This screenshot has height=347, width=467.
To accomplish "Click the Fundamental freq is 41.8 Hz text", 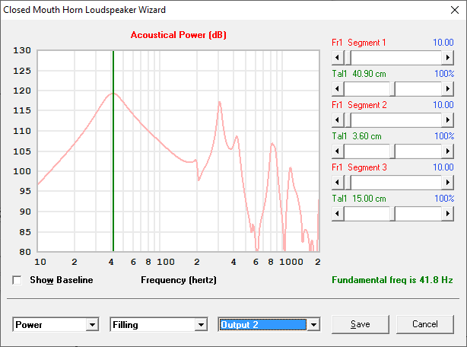I will coord(392,280).
